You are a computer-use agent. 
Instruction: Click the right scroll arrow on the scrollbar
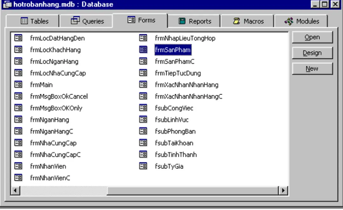[283, 190]
